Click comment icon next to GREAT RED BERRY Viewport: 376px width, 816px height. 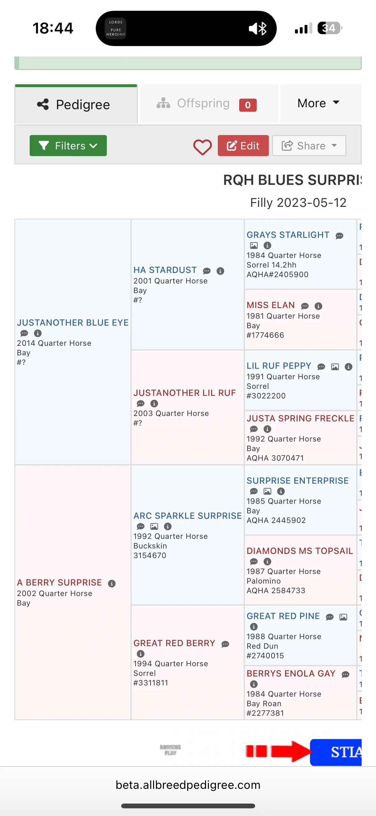click(x=225, y=644)
